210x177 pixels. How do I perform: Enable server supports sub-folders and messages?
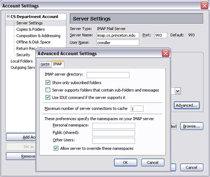coord(48,90)
